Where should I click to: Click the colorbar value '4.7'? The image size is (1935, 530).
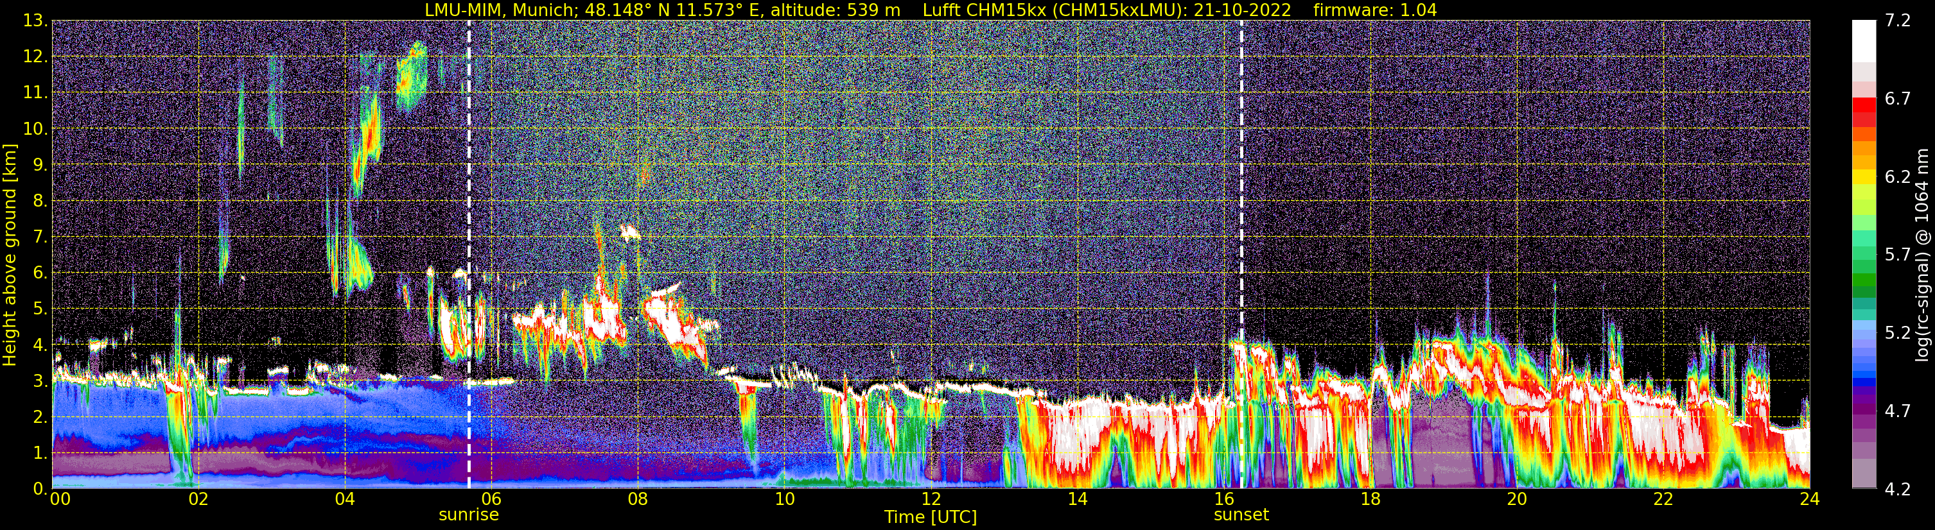1898,411
